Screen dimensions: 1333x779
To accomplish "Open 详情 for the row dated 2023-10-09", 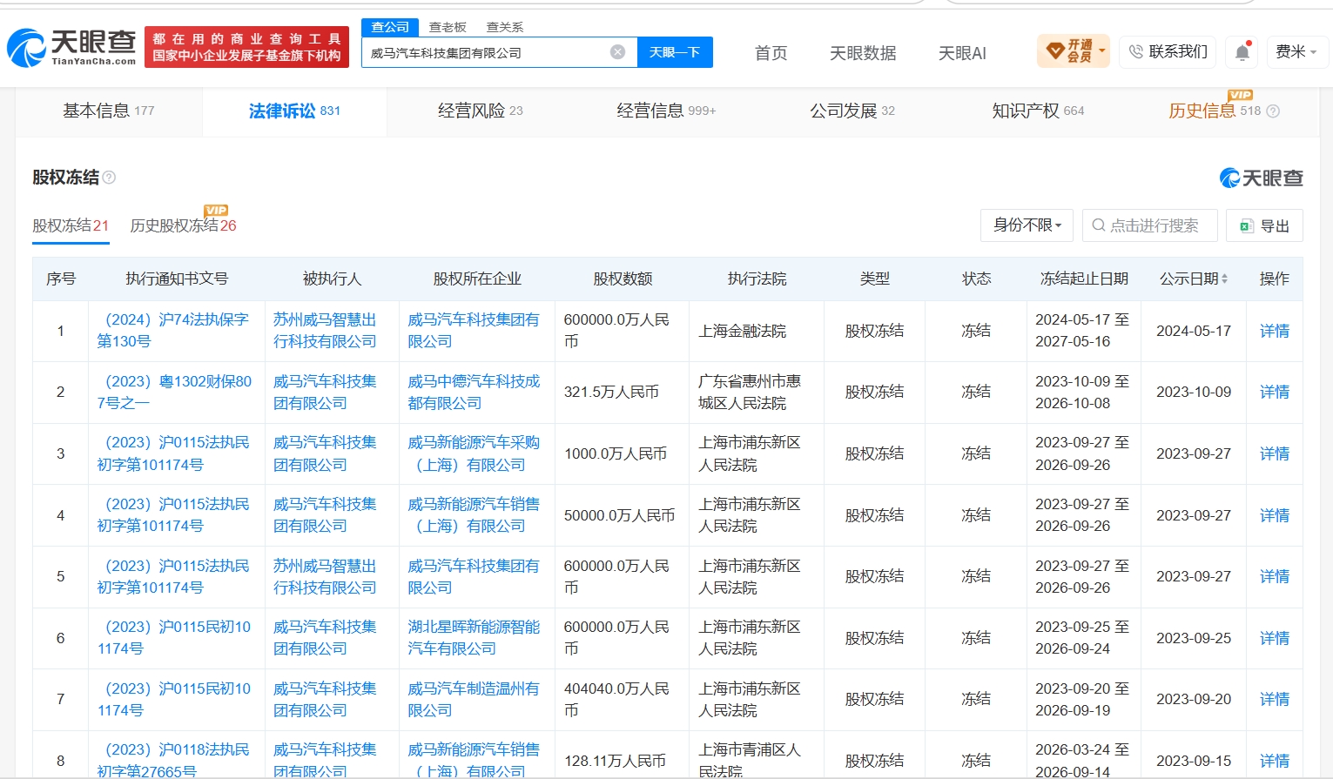I will click(1275, 393).
